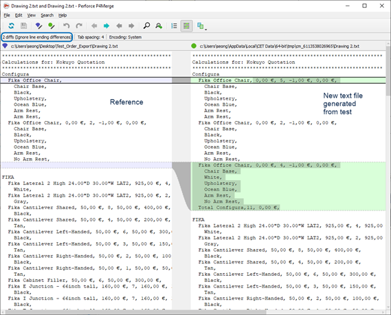Open the Search menu
Screen dimensions: 391x315
[47, 15]
